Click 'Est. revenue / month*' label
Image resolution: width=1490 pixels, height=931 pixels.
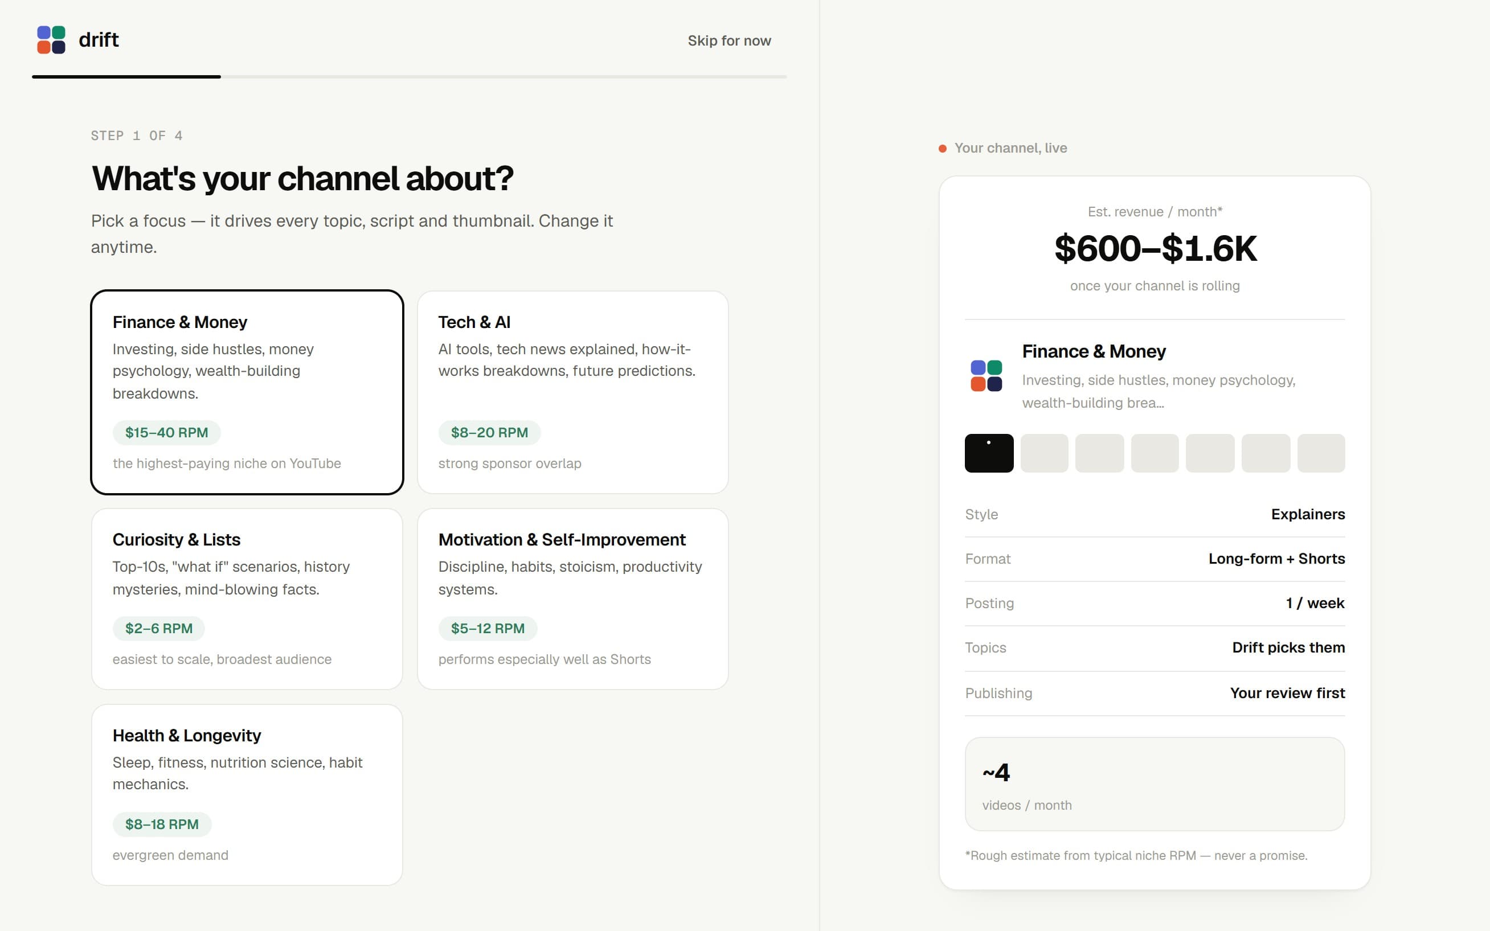[1155, 212]
